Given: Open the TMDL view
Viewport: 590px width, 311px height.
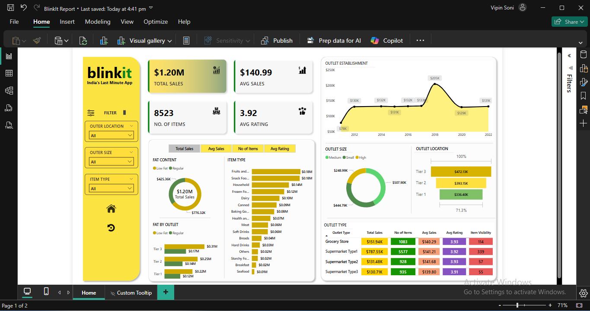Looking at the screenshot, I should point(9,125).
